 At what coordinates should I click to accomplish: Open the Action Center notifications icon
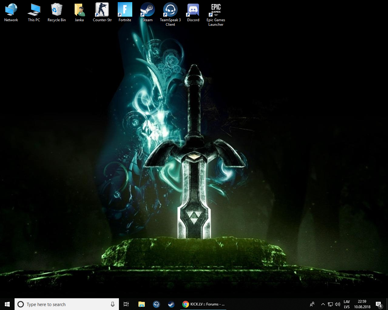(x=379, y=304)
